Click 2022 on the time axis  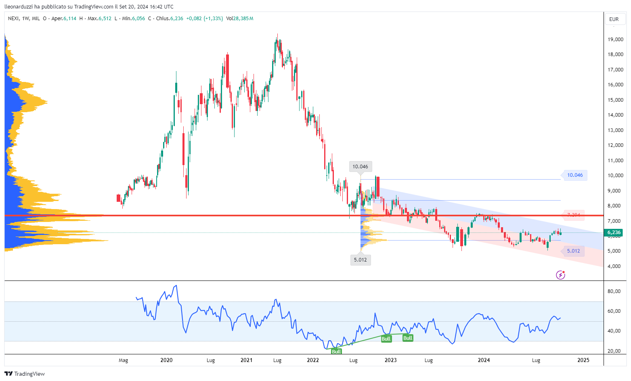pos(313,360)
